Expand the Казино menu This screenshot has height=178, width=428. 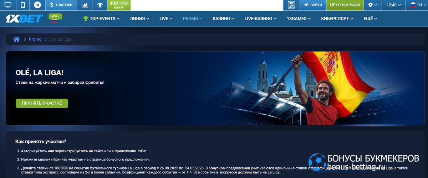(224, 19)
